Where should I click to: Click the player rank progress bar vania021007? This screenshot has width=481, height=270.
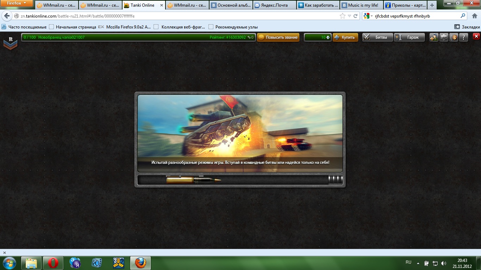pyautogui.click(x=138, y=37)
